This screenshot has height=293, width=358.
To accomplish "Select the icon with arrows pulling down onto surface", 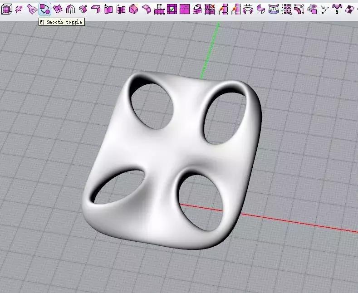I will 273,9.
